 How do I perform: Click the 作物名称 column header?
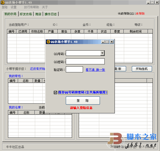[x=37, y=31]
